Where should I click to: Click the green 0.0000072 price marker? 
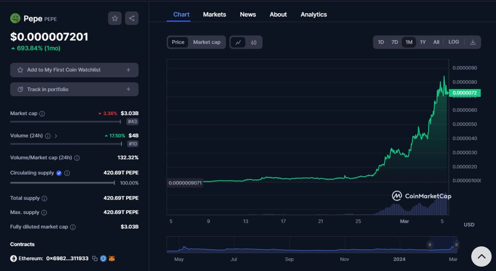(464, 93)
